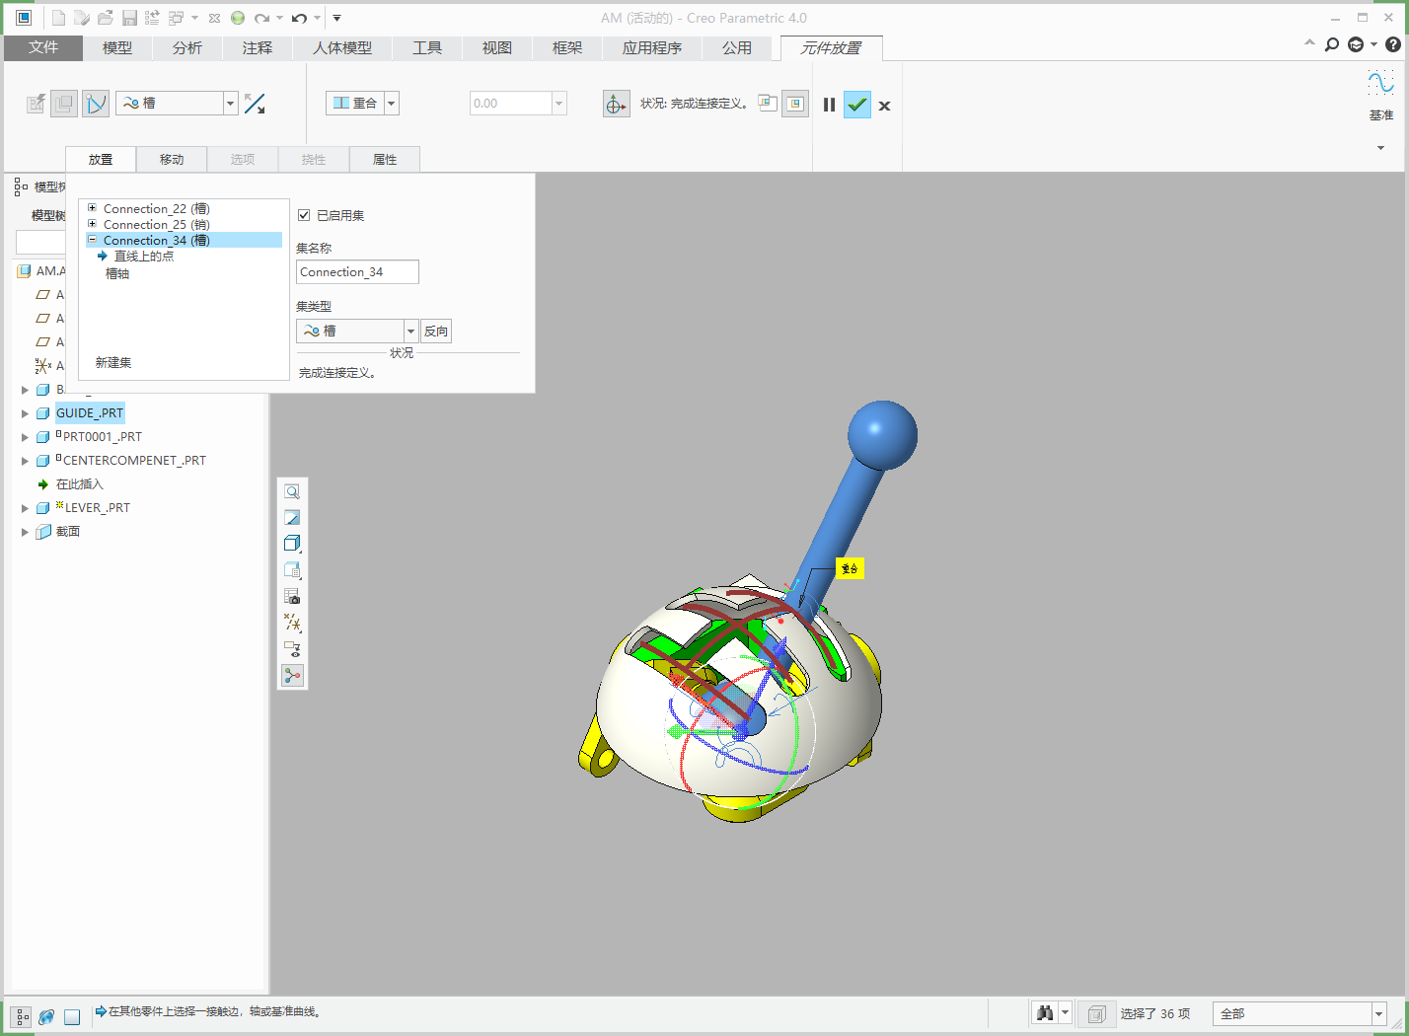Open the view manager icon
Screen dimensions: 1409x1036
click(x=292, y=596)
